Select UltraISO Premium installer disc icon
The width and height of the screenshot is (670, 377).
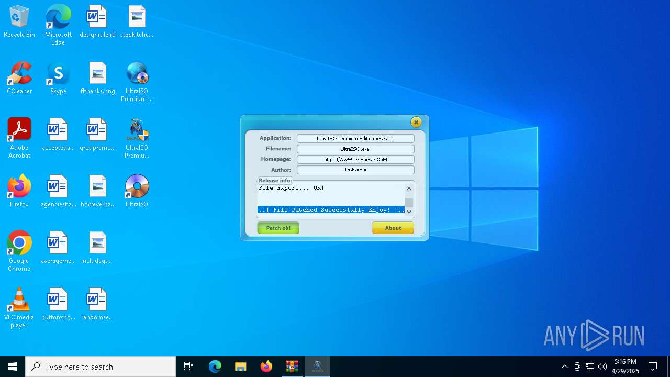[137, 82]
